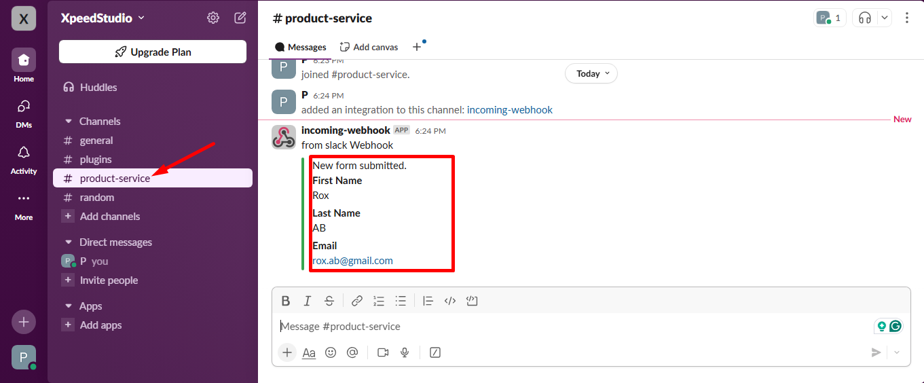Image resolution: width=924 pixels, height=383 pixels.
Task: Apply inline code formatting
Action: coord(449,301)
